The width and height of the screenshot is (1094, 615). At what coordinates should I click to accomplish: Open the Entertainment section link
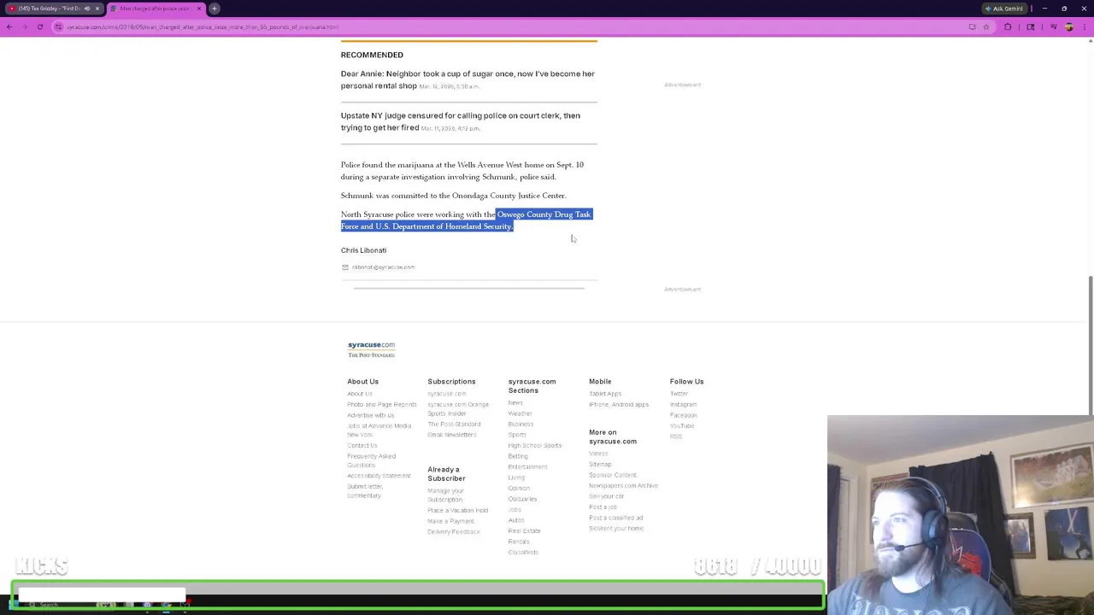[527, 466]
